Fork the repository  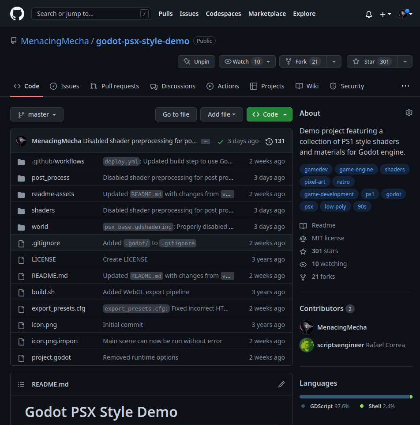(303, 61)
